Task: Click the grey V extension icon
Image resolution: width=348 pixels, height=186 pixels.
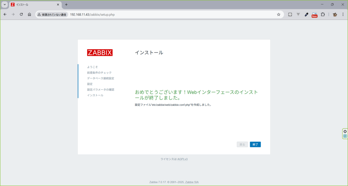Action: [x=298, y=14]
